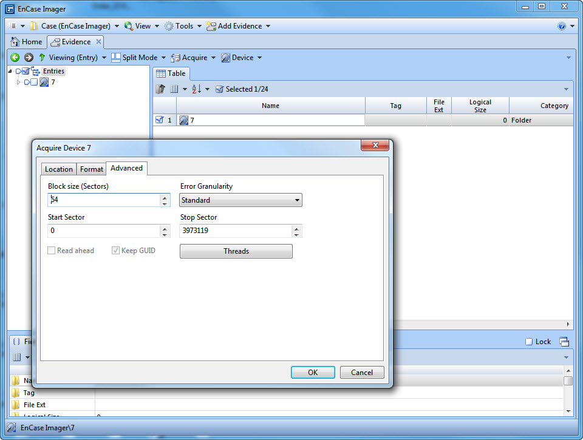Click the green Back navigation arrow
The width and height of the screenshot is (583, 440).
tap(15, 58)
